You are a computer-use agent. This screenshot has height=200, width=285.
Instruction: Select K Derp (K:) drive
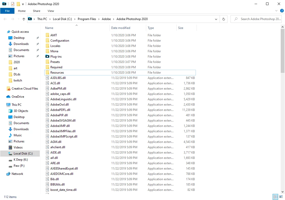point(18,160)
